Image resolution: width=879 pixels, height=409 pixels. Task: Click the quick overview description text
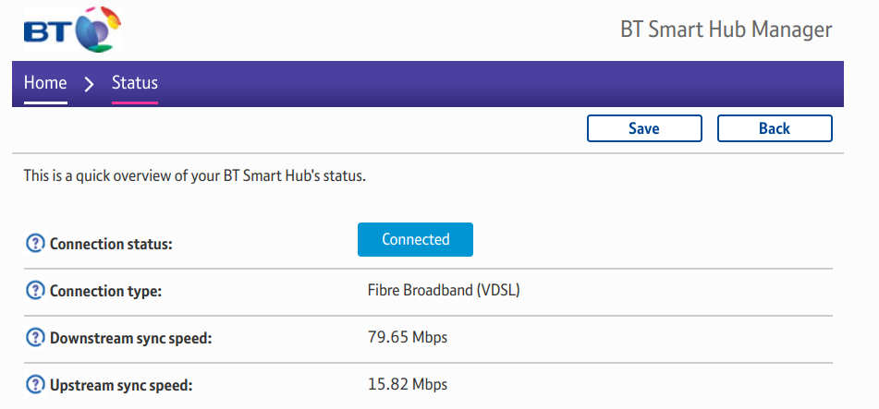point(195,175)
